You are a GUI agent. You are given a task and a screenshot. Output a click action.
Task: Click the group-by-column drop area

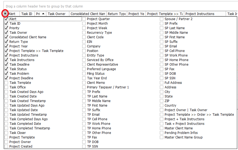(120, 6)
